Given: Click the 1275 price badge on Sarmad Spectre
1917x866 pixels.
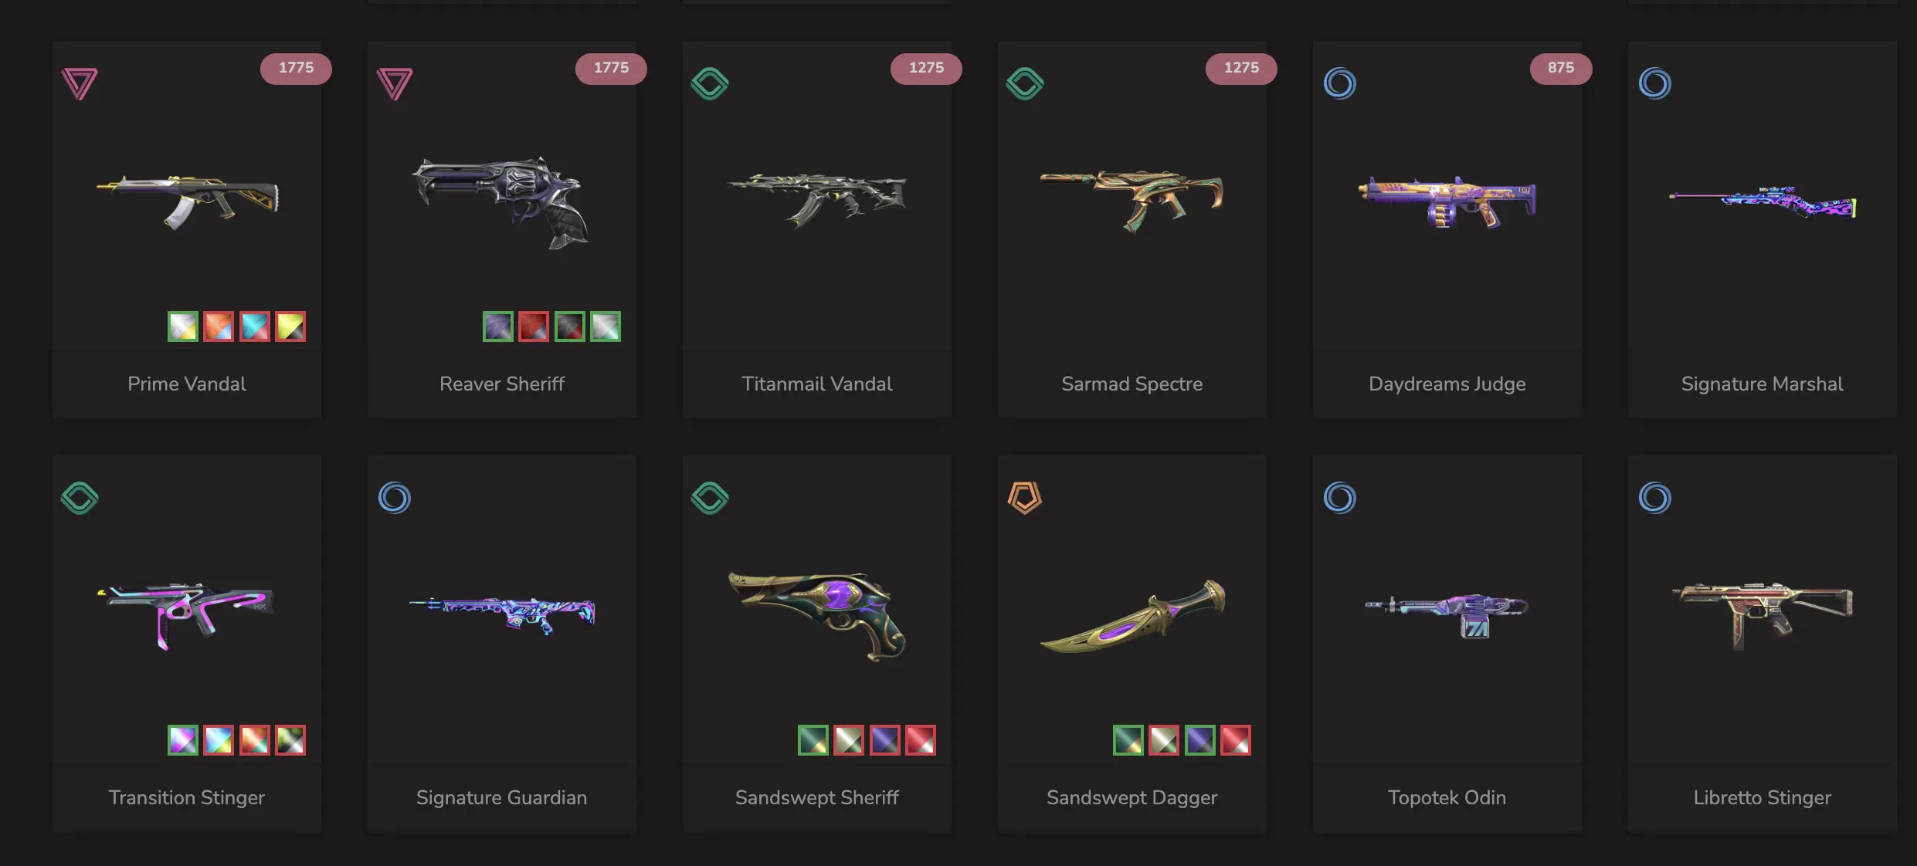Looking at the screenshot, I should pos(1241,68).
